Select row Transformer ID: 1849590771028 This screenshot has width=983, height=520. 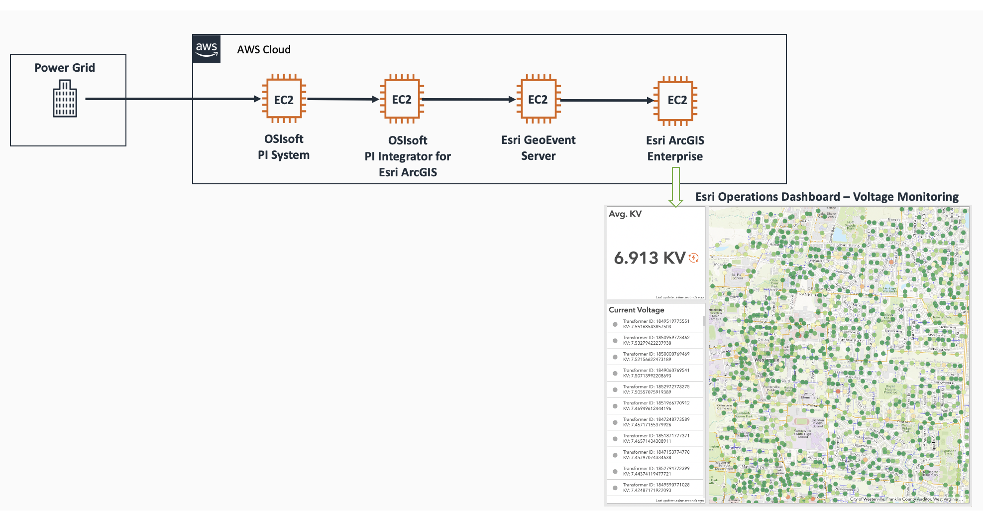tap(655, 488)
